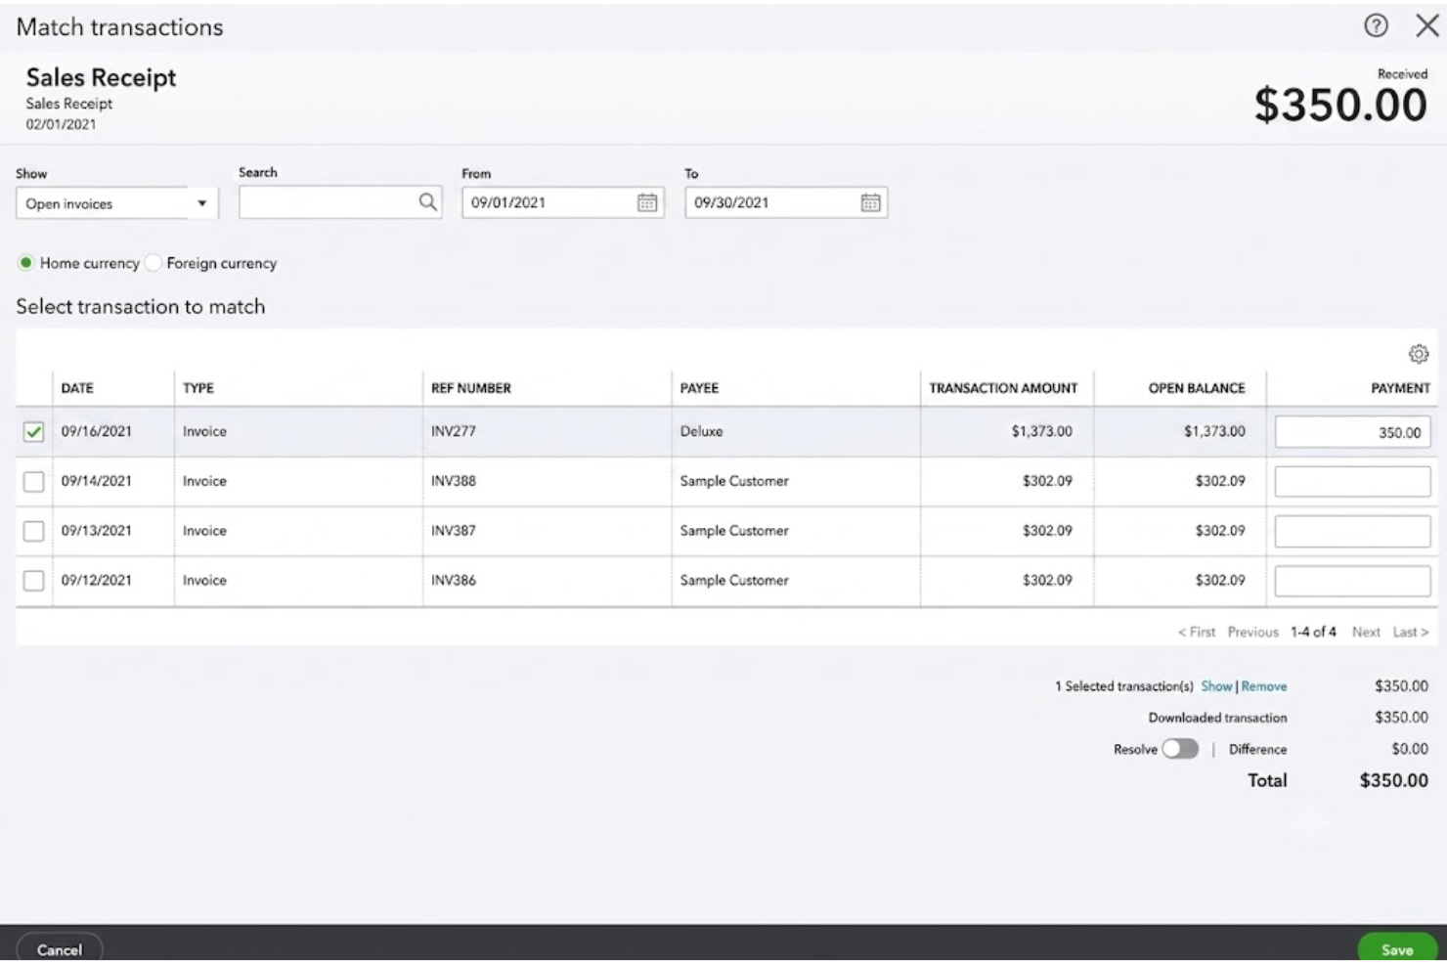The image size is (1447, 965).
Task: Uncheck the INV277 invoice checkbox
Action: click(x=33, y=431)
